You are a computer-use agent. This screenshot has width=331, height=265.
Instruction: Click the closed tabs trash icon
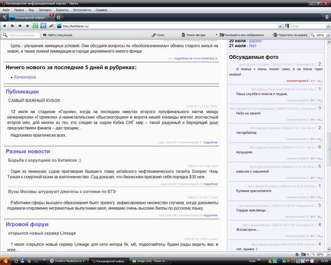[327, 17]
